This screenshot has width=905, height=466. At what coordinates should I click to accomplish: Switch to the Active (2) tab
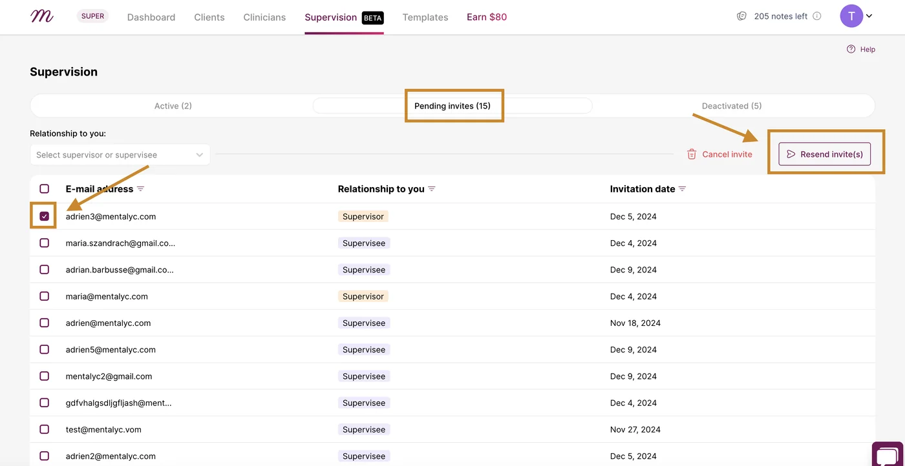(173, 106)
